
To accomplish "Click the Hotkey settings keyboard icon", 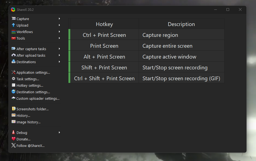I will tap(14, 85).
